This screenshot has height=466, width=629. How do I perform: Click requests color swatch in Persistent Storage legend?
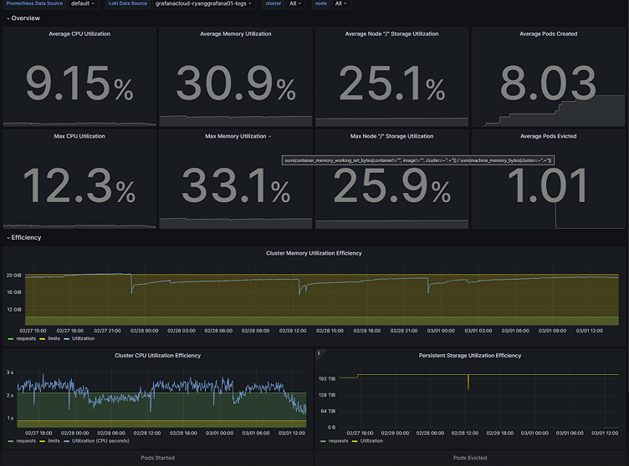(322, 440)
